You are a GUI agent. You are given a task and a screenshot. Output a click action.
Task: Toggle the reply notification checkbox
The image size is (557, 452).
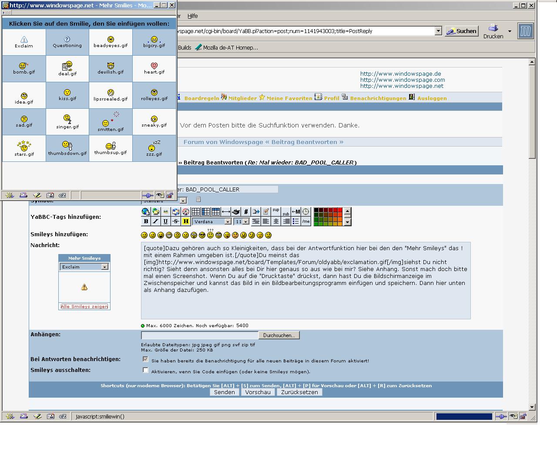pos(145,359)
